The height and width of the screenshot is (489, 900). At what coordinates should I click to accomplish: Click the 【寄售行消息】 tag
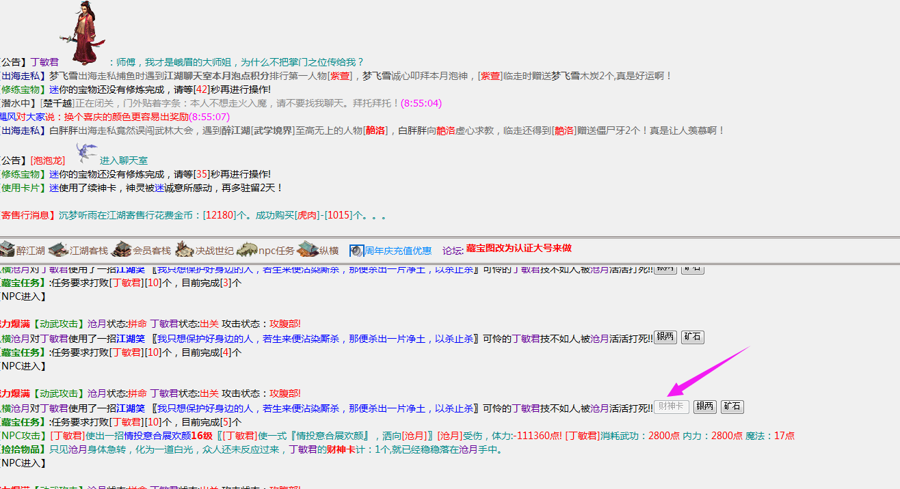click(27, 215)
